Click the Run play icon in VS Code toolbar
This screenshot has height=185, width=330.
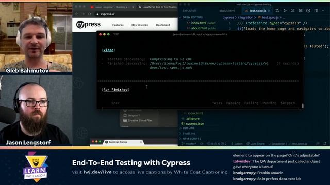(285, 11)
